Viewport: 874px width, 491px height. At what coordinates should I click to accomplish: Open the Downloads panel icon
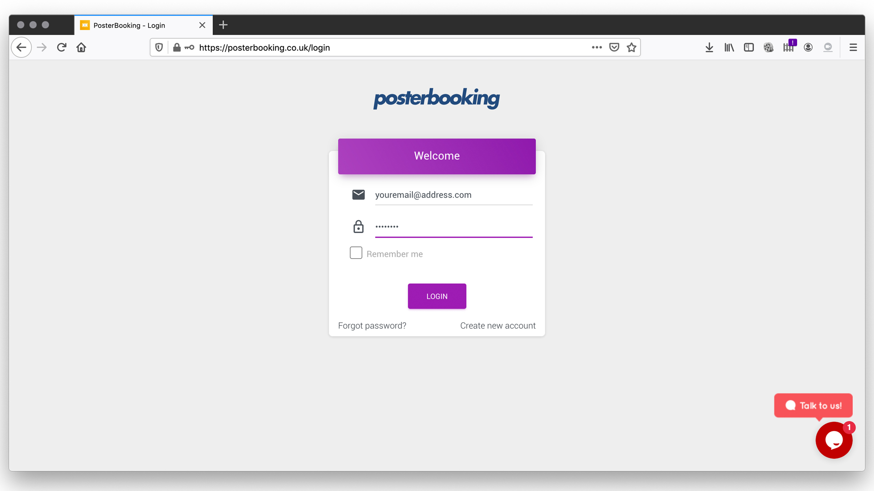[709, 47]
